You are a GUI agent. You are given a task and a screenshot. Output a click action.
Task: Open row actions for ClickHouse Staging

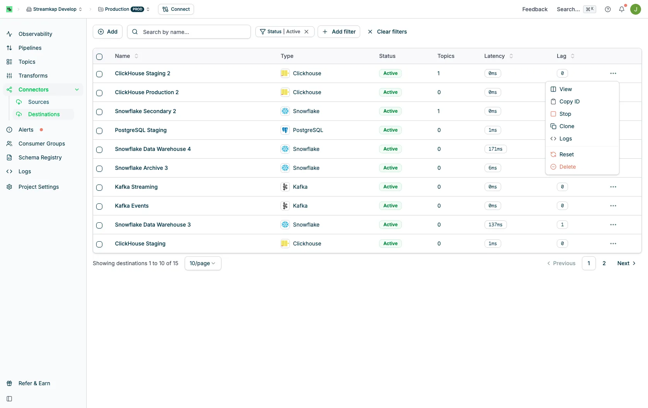coord(613,244)
